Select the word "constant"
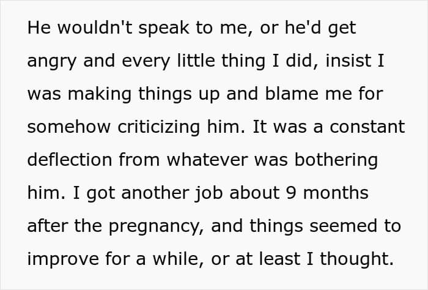Viewport: 428px width, 290px height. pyautogui.click(x=367, y=127)
